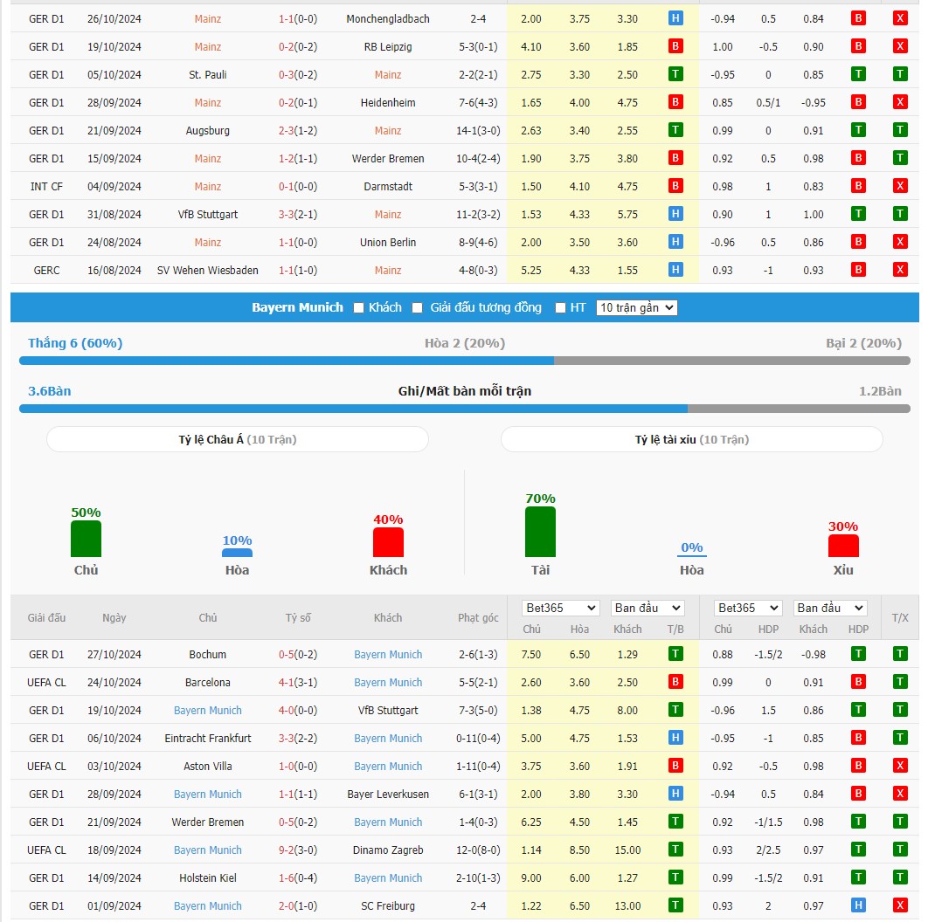
Task: Click the blue H badge in the Eintracht Frankfurt row
Action: tap(675, 738)
